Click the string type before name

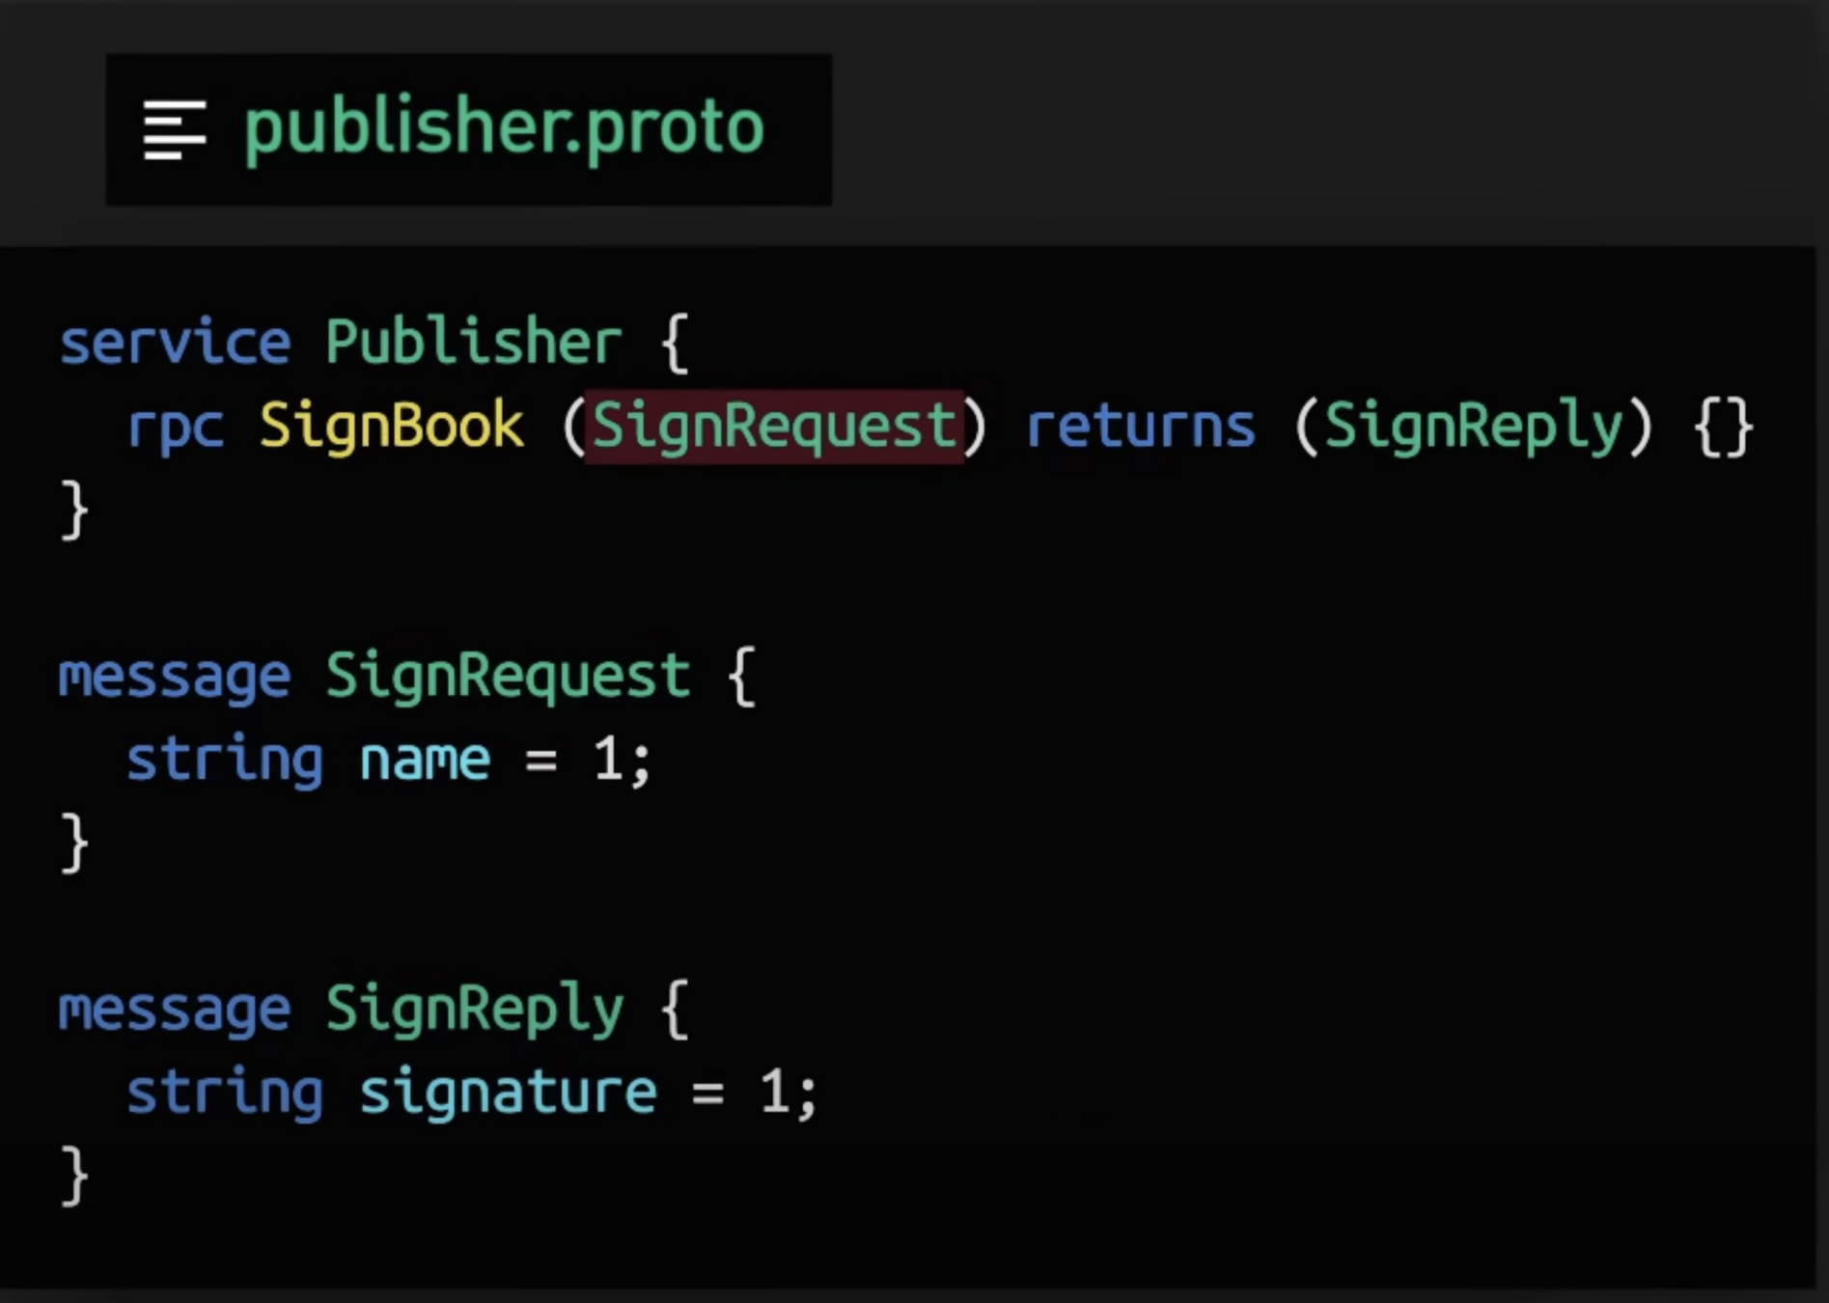225,761
